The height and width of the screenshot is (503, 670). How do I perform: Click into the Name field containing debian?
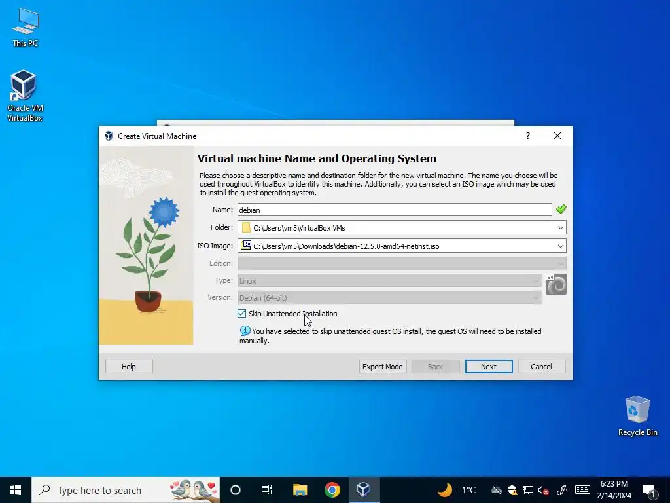(395, 210)
